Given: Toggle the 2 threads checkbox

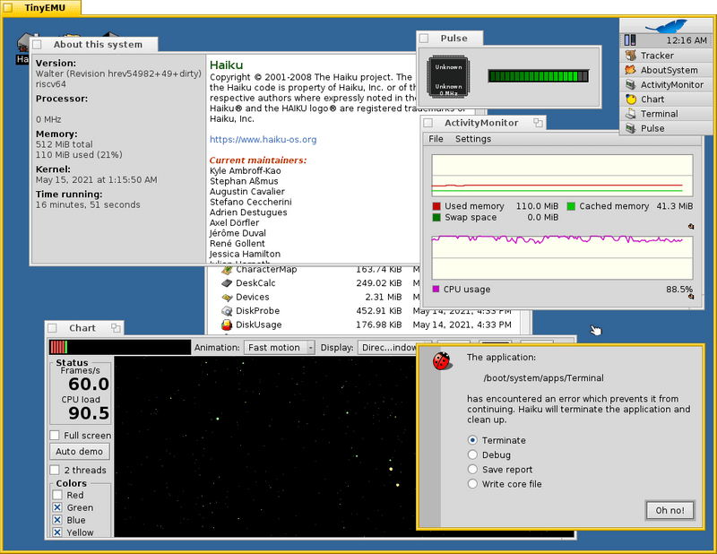Looking at the screenshot, I should coord(55,470).
